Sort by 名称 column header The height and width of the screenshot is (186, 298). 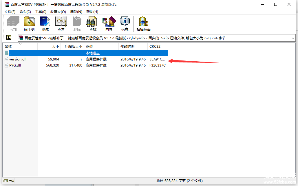tap(20, 46)
